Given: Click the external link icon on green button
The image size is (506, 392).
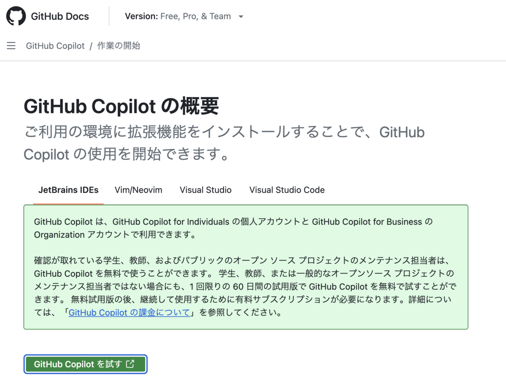Looking at the screenshot, I should pos(130,364).
